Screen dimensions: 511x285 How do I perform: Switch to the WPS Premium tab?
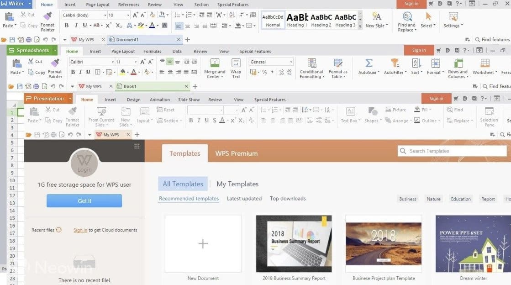click(x=236, y=153)
